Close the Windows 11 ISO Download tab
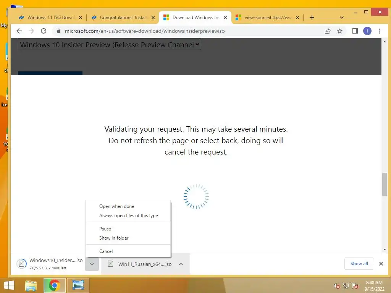 click(81, 18)
